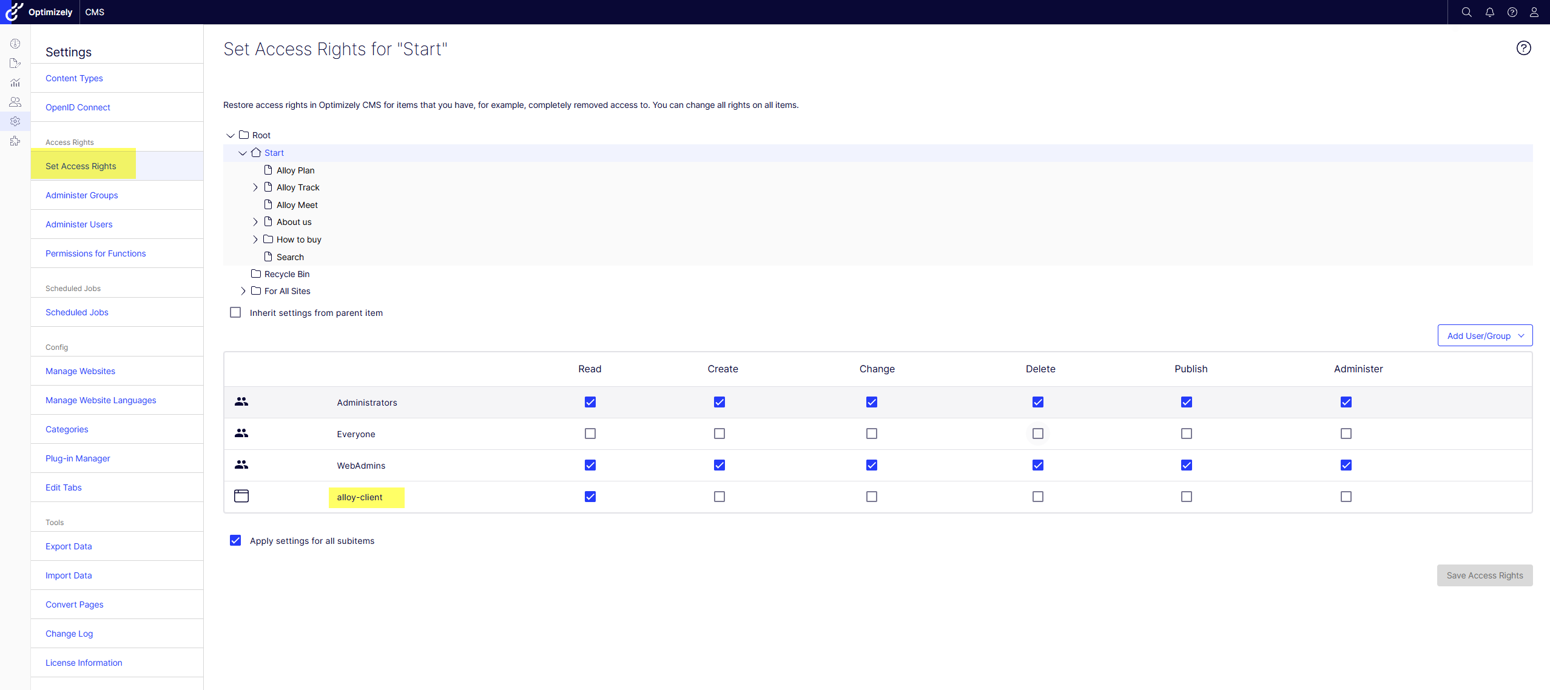Open search using the magnifier icon
The height and width of the screenshot is (690, 1550).
click(1467, 12)
